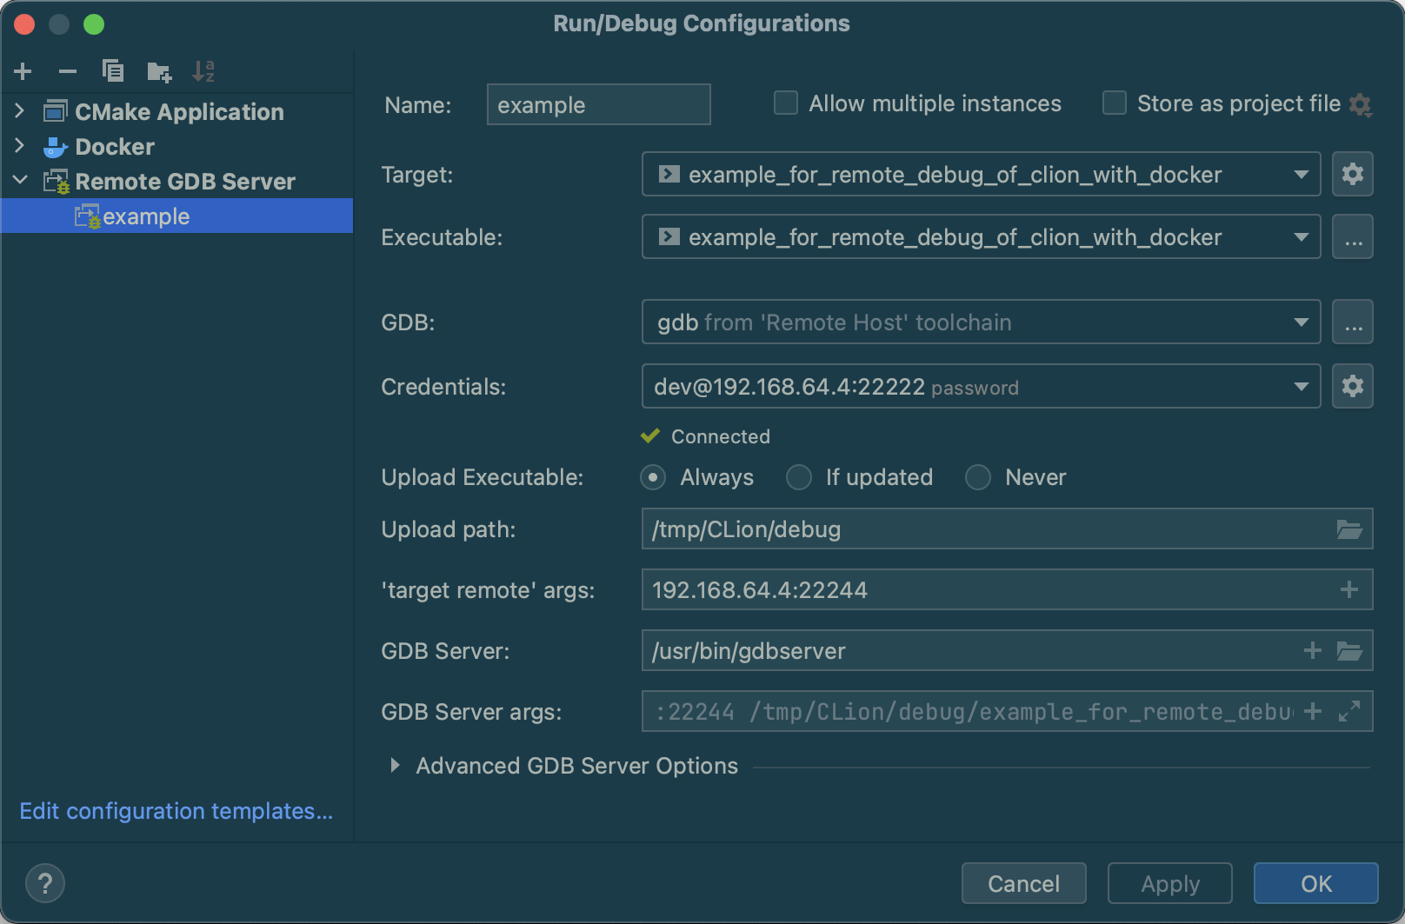1405x924 pixels.
Task: Remove the selected configuration with minus icon
Action: click(68, 71)
